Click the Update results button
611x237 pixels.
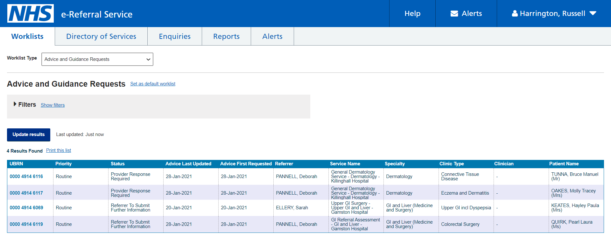coord(29,135)
